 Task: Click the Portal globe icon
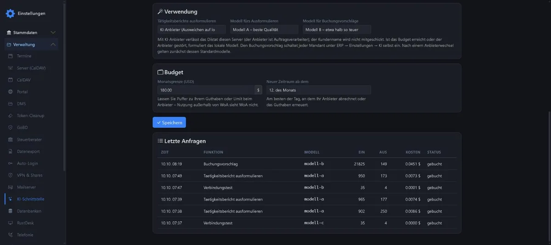click(x=11, y=92)
